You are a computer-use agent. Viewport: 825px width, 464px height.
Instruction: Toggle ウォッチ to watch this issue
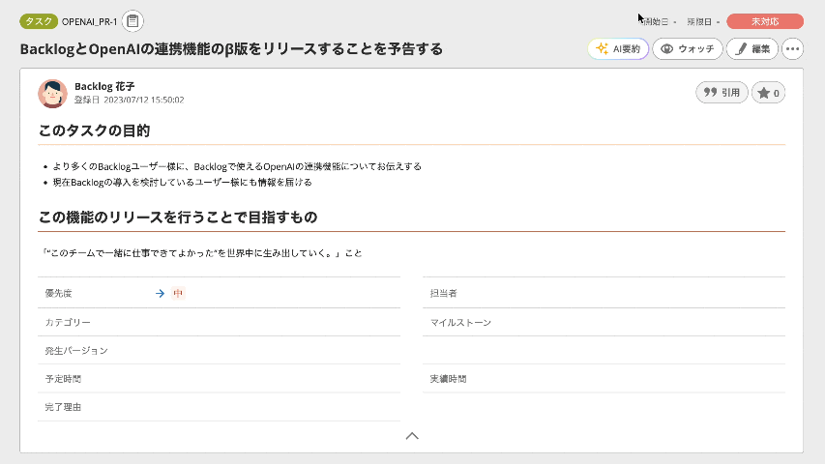687,48
